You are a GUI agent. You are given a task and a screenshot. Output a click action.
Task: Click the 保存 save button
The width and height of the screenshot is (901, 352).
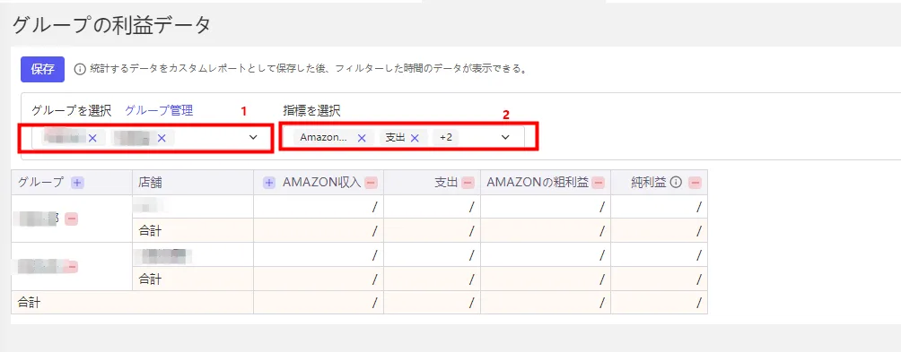click(x=42, y=69)
